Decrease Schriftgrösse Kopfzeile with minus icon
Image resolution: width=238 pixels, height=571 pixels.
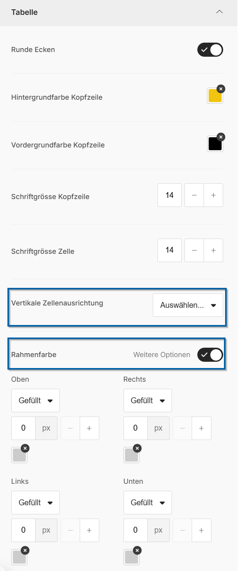click(194, 195)
